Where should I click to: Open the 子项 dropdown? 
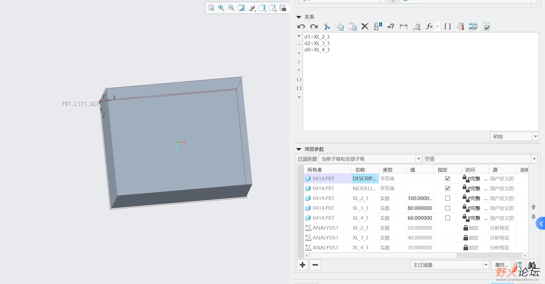click(534, 159)
